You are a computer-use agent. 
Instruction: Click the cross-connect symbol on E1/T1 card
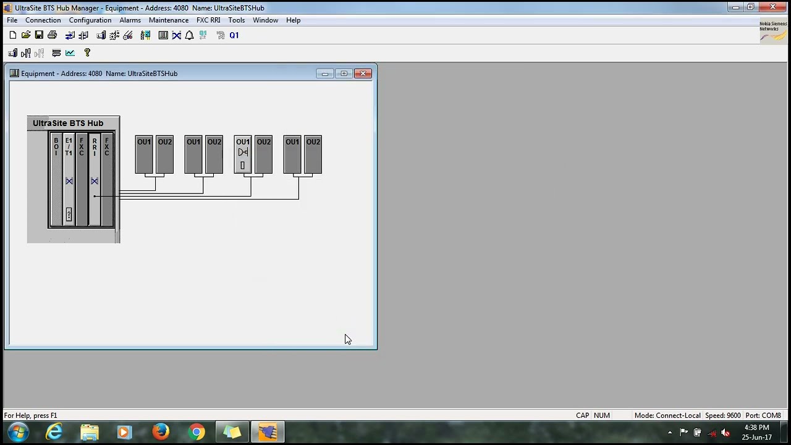69,181
